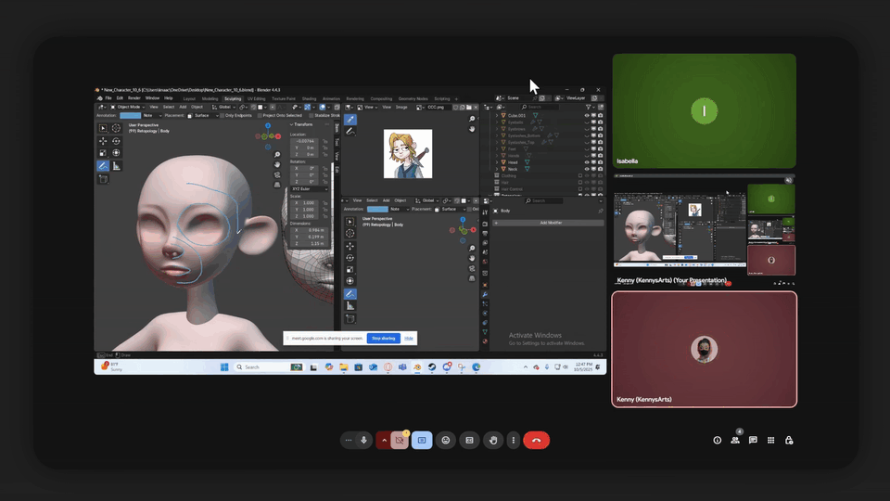Raise hand in the meeting controls
The image size is (890, 501).
tap(493, 440)
